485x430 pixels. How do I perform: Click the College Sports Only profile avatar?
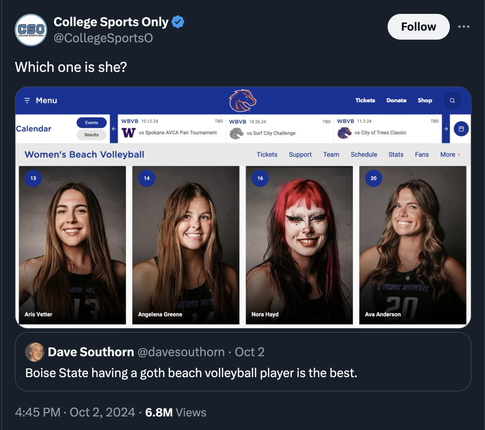click(31, 30)
